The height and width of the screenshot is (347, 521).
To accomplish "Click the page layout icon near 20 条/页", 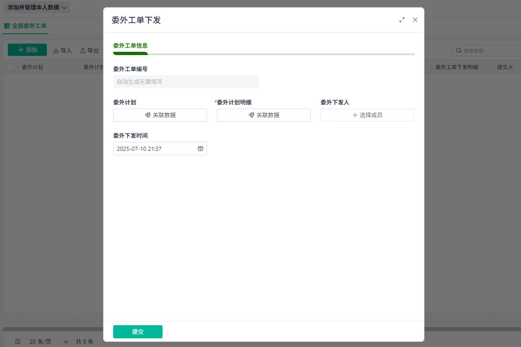I will click(18, 342).
